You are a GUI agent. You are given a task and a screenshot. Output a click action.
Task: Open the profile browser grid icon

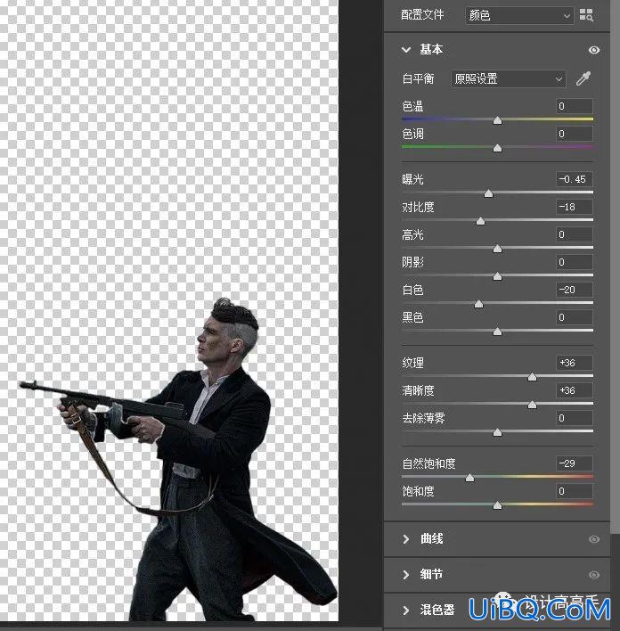pos(586,15)
